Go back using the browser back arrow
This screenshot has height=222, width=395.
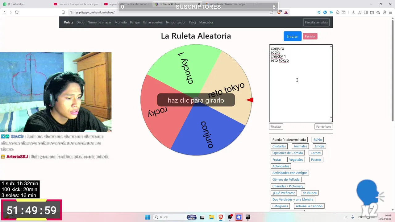(x=4, y=12)
